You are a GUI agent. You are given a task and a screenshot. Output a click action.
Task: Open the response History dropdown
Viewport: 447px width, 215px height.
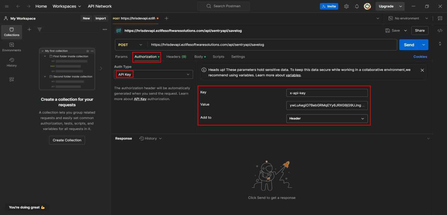pyautogui.click(x=150, y=138)
